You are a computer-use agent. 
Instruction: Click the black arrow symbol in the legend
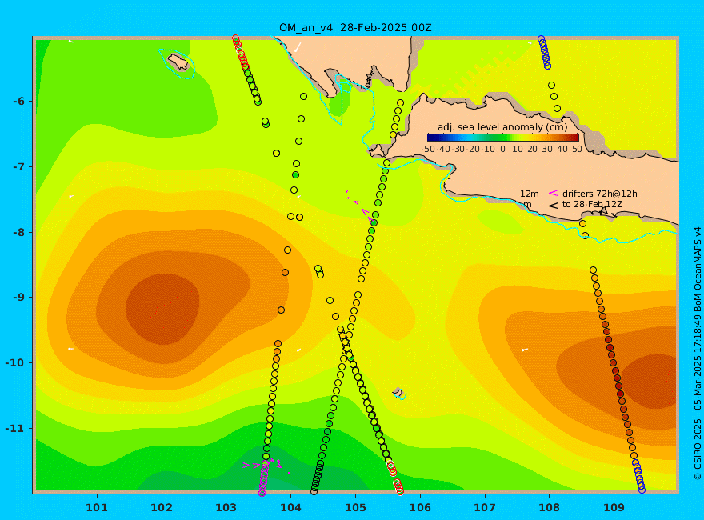click(x=554, y=206)
